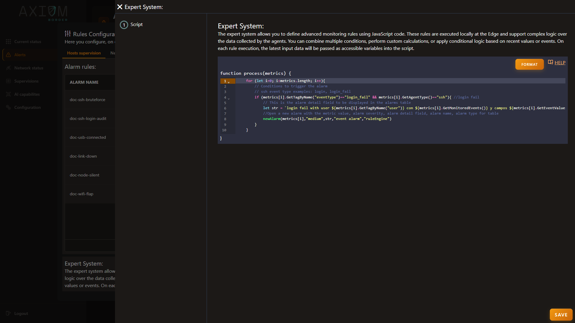Click the AI capabilites icon
This screenshot has width=575, height=323.
point(8,94)
